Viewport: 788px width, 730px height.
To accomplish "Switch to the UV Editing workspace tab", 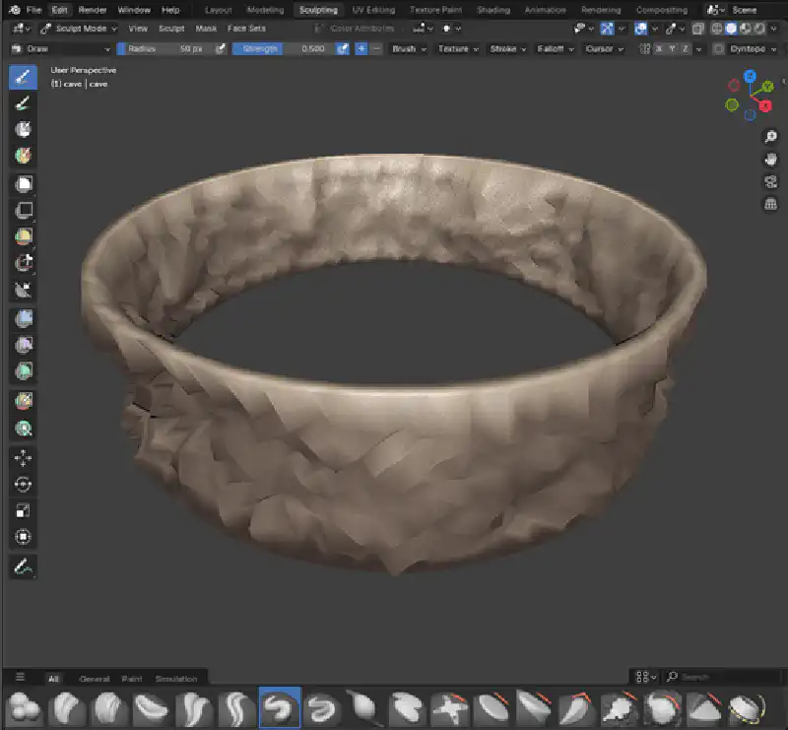I will tap(372, 10).
